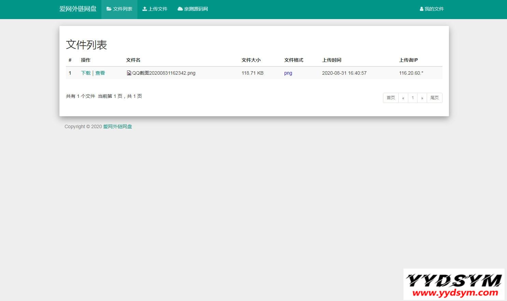Viewport: 507px width, 301px height.
Task: Click the 文件大小 column header
Action: click(x=251, y=60)
